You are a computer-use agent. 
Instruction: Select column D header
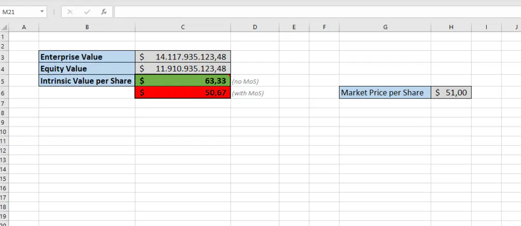[x=255, y=27]
